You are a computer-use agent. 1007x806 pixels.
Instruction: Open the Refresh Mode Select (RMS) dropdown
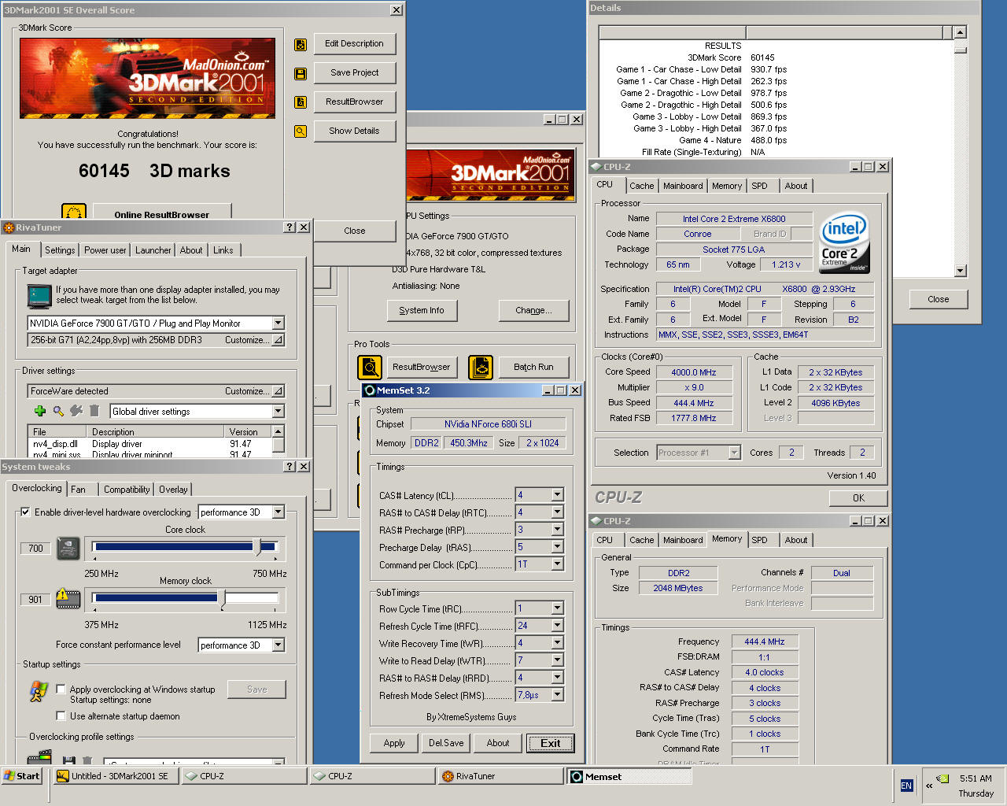(x=557, y=695)
